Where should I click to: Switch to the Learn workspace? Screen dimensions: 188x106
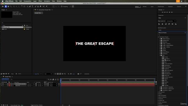[x=152, y=6]
